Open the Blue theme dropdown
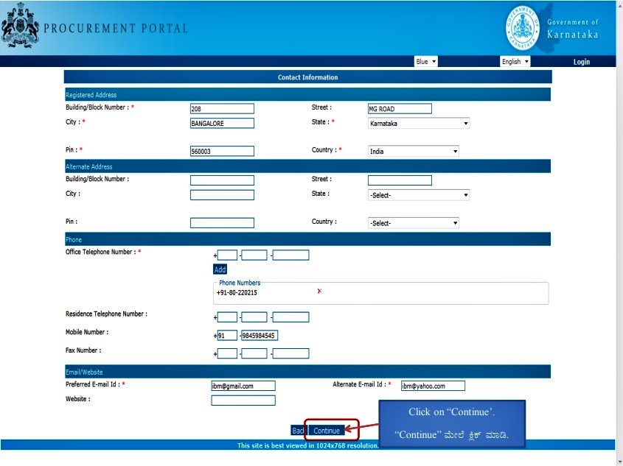 tap(425, 62)
